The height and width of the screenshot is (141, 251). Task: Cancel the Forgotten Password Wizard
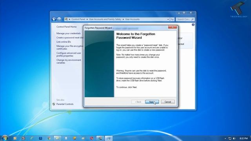point(168,102)
